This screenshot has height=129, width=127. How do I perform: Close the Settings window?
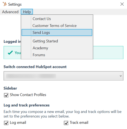click(122, 4)
